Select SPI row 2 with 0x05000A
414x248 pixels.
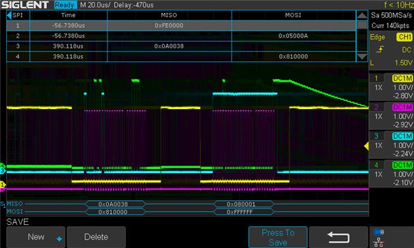coord(181,36)
